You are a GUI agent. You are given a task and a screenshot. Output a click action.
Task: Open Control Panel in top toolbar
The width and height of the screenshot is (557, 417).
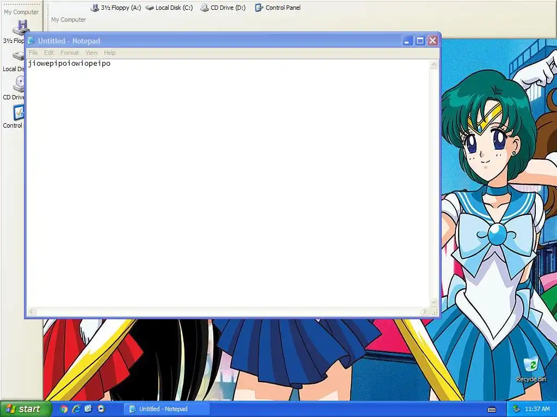point(278,8)
